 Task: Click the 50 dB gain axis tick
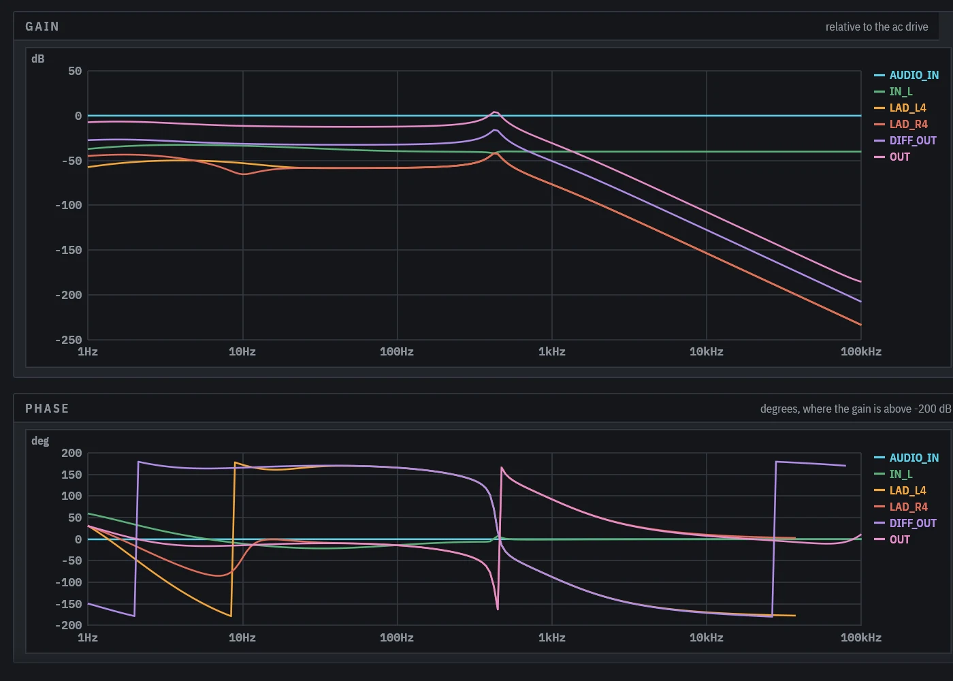pyautogui.click(x=75, y=71)
